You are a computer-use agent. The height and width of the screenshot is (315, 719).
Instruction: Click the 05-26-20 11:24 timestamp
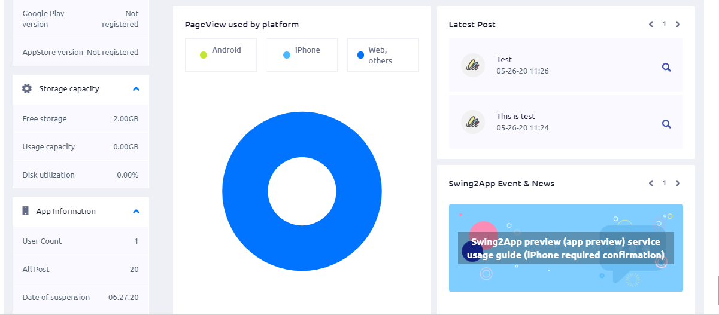pyautogui.click(x=523, y=128)
